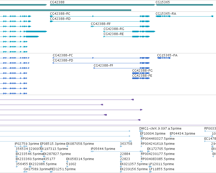Click RP004241619.5prime EST label
216x173 pixels.
tap(158, 144)
